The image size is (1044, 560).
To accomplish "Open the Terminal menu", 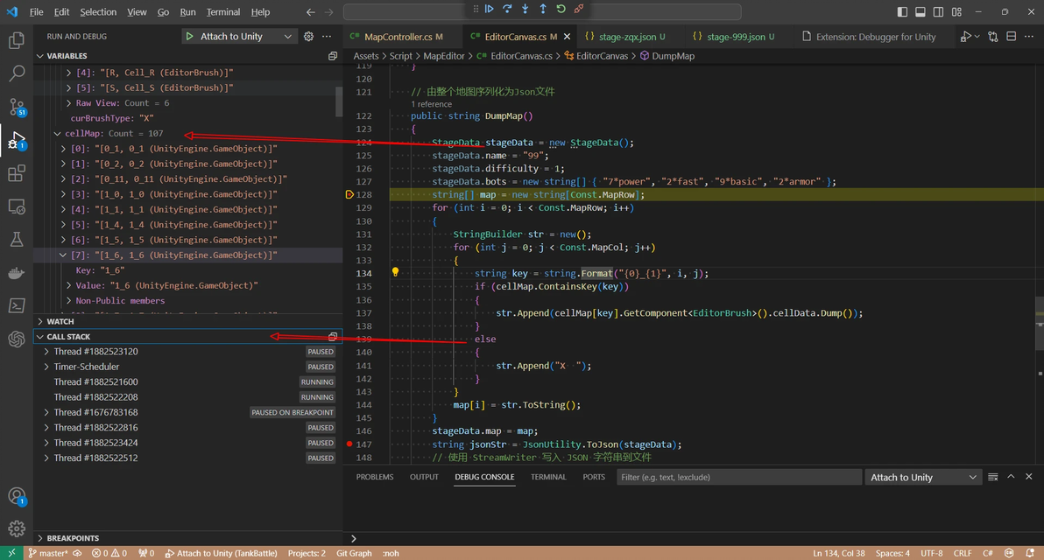I will click(x=223, y=12).
